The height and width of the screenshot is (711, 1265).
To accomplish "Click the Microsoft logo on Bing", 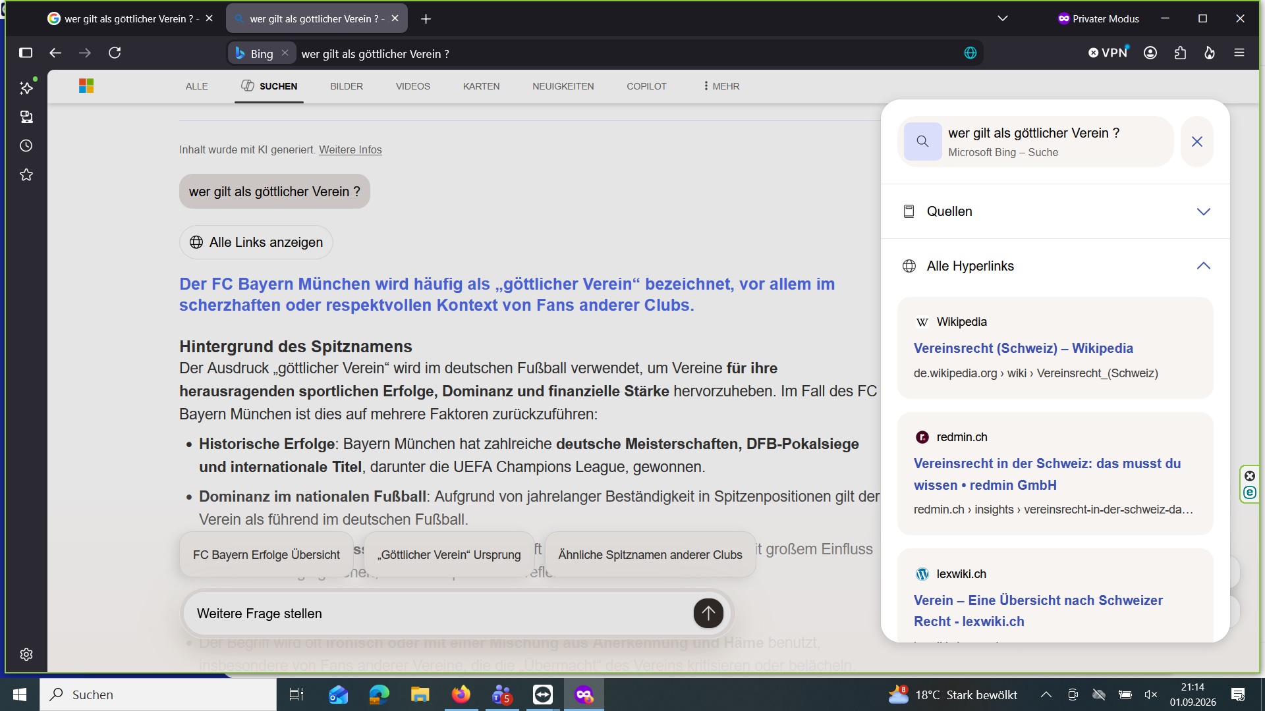I will point(86,86).
